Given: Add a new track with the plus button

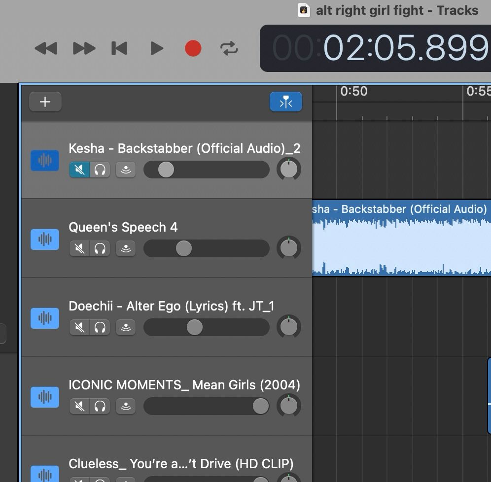Looking at the screenshot, I should (x=45, y=102).
